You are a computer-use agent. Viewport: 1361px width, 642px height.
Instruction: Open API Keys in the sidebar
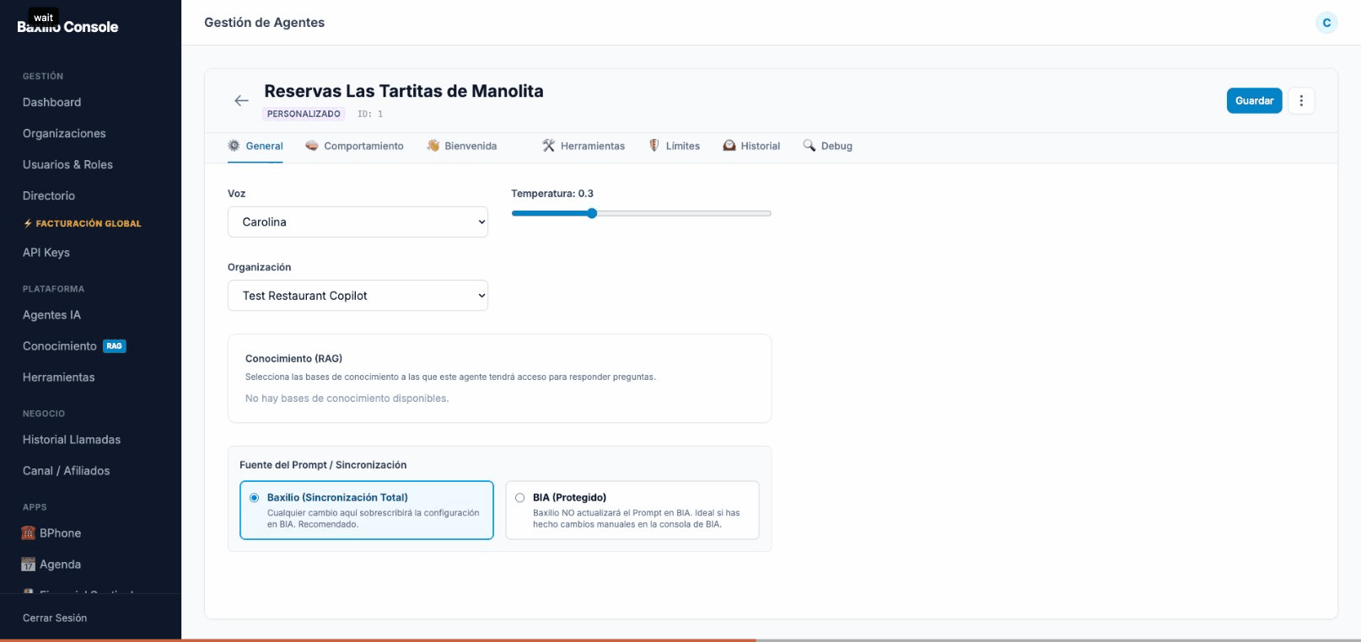coord(46,252)
